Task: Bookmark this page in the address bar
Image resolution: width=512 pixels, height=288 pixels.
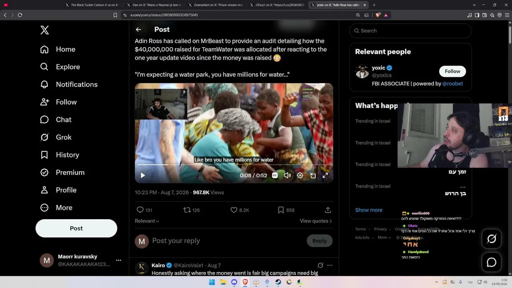Action: (115, 15)
